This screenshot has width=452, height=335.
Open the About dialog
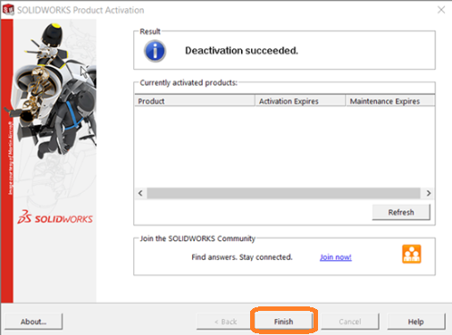coord(33,322)
